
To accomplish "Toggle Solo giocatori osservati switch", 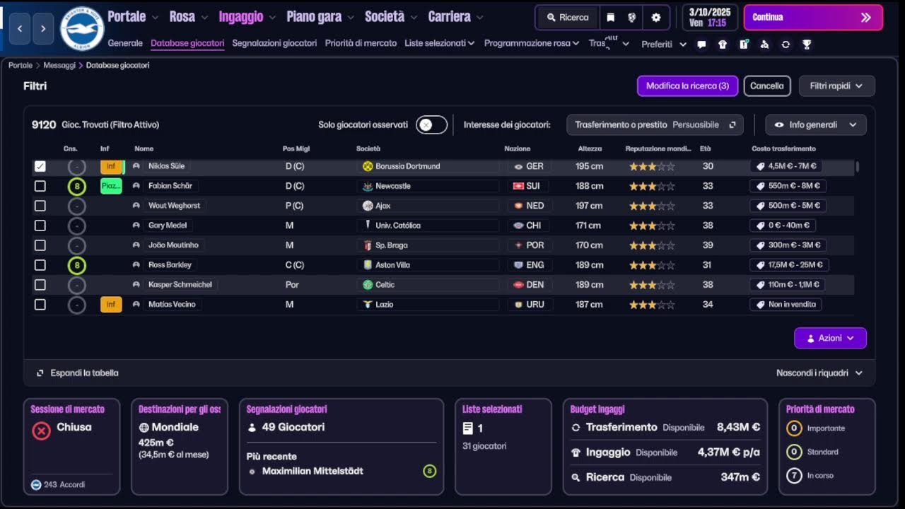I will [431, 125].
